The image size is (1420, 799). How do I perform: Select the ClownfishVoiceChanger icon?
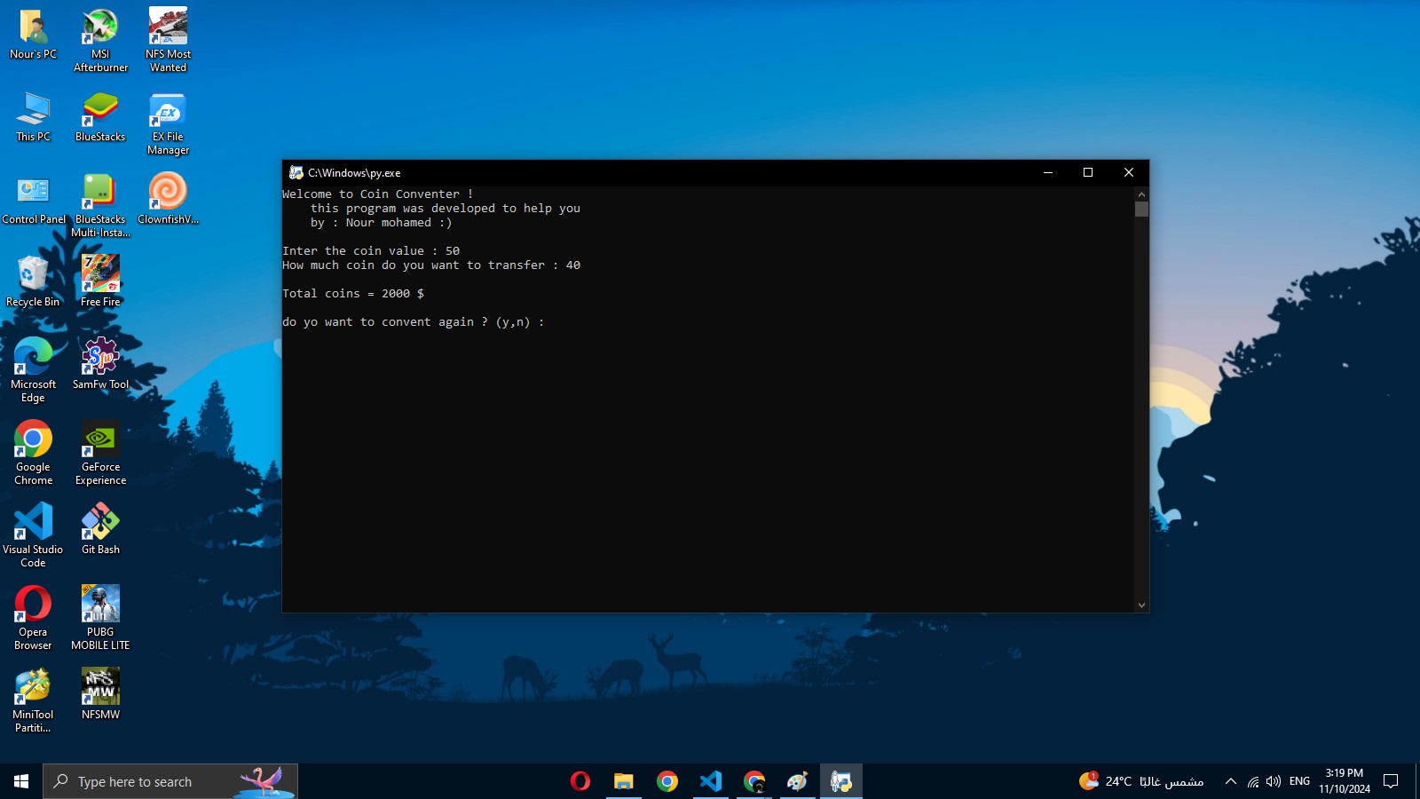coord(168,200)
